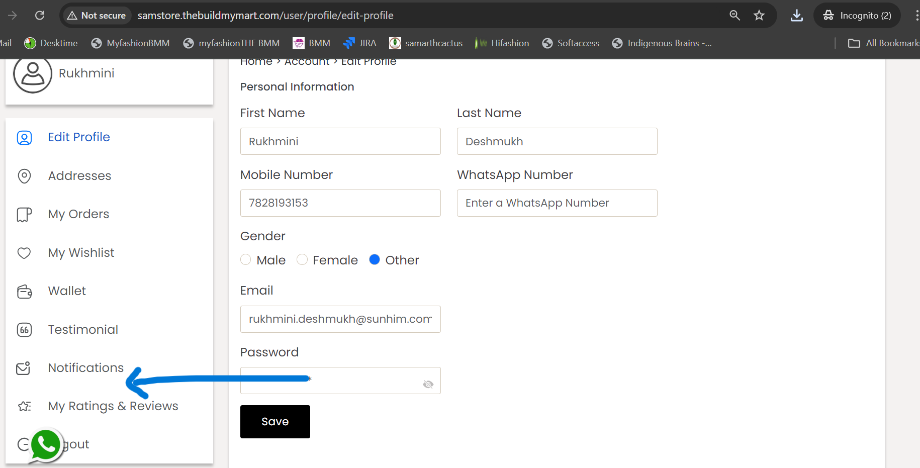Open My Orders in the sidebar
The image size is (920, 468).
pos(78,215)
